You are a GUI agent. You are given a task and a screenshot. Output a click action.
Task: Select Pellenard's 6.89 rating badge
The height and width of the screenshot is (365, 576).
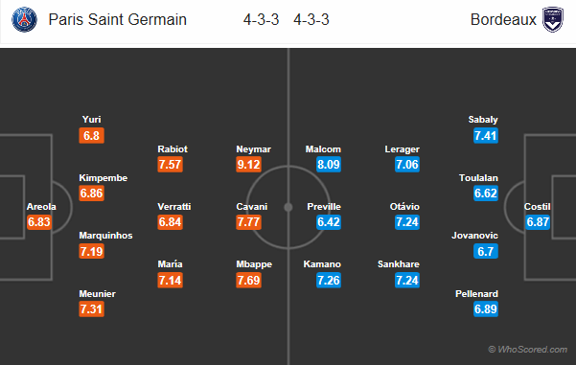pos(486,308)
